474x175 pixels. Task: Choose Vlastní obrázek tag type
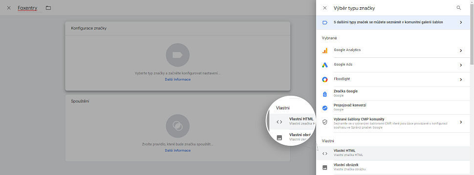point(393,167)
